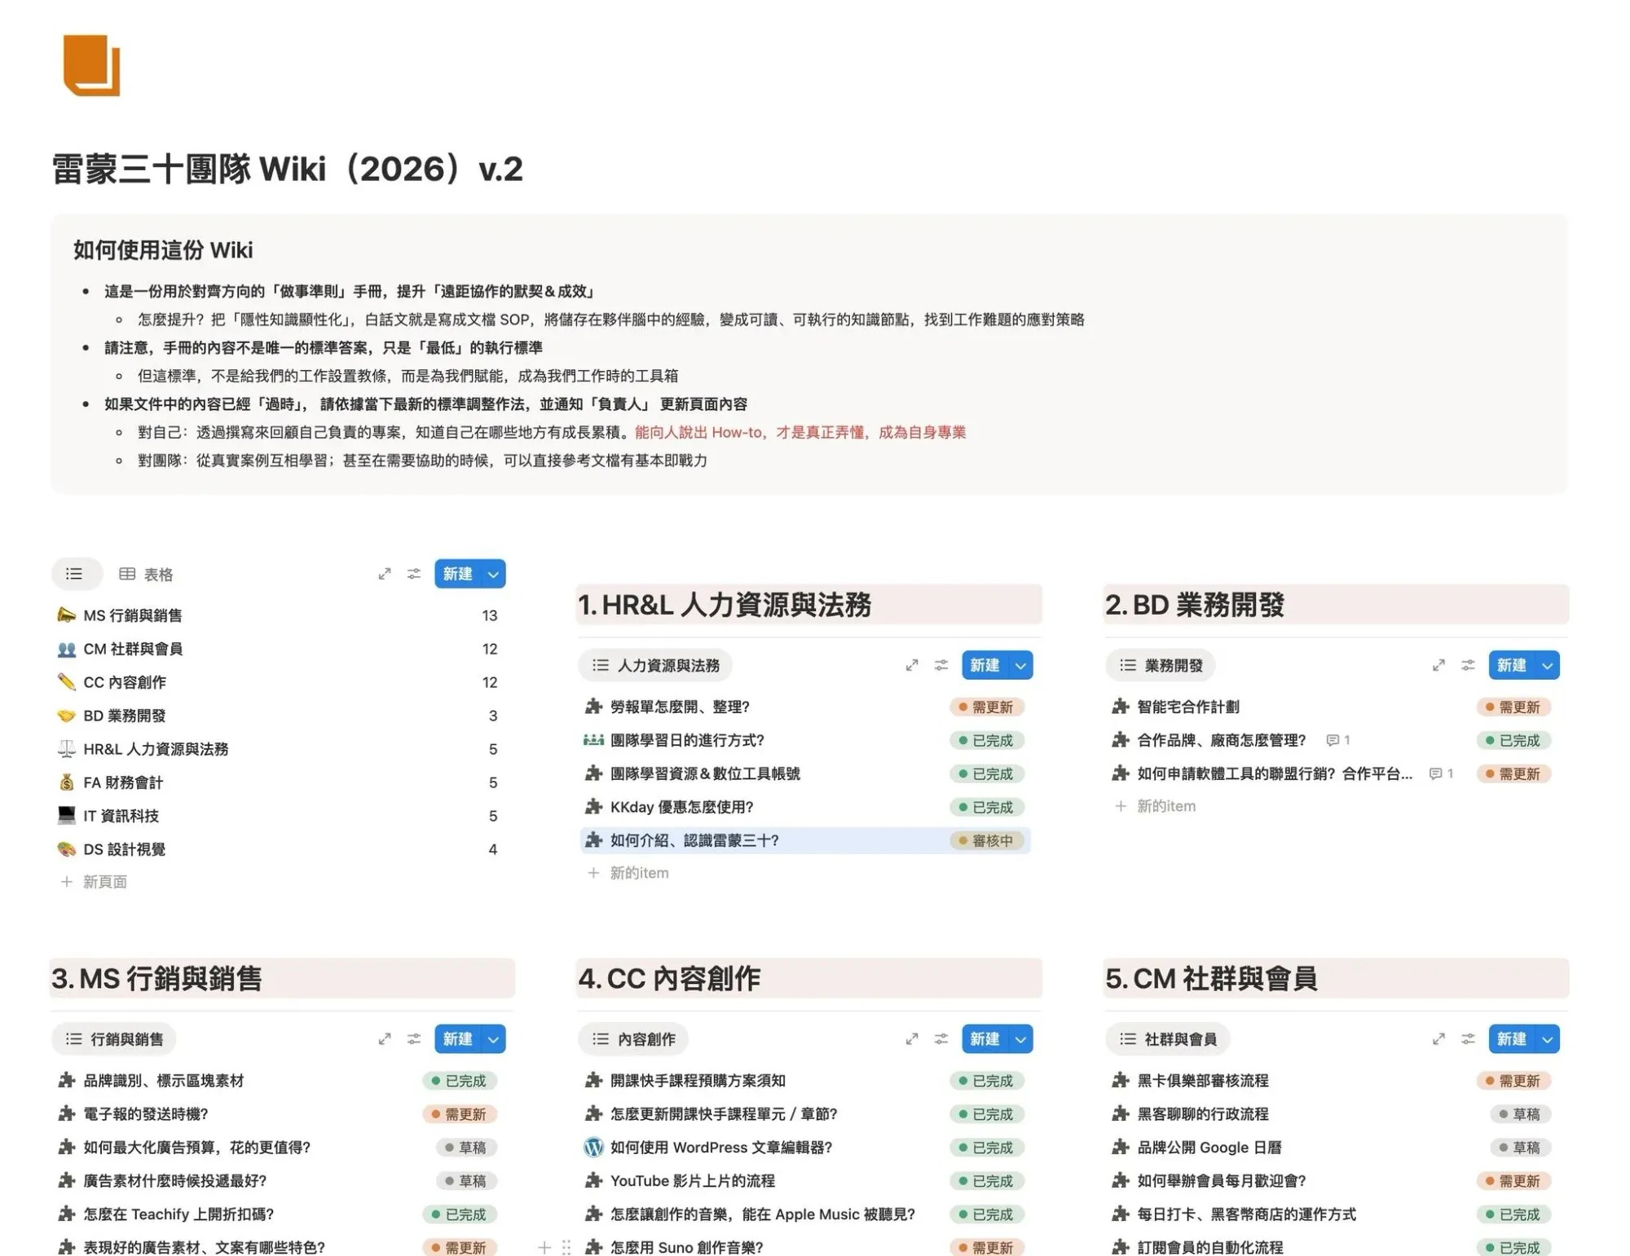Click comment bubble on 合作品牌、廠商怎麼管理
The width and height of the screenshot is (1630, 1256).
(1332, 740)
